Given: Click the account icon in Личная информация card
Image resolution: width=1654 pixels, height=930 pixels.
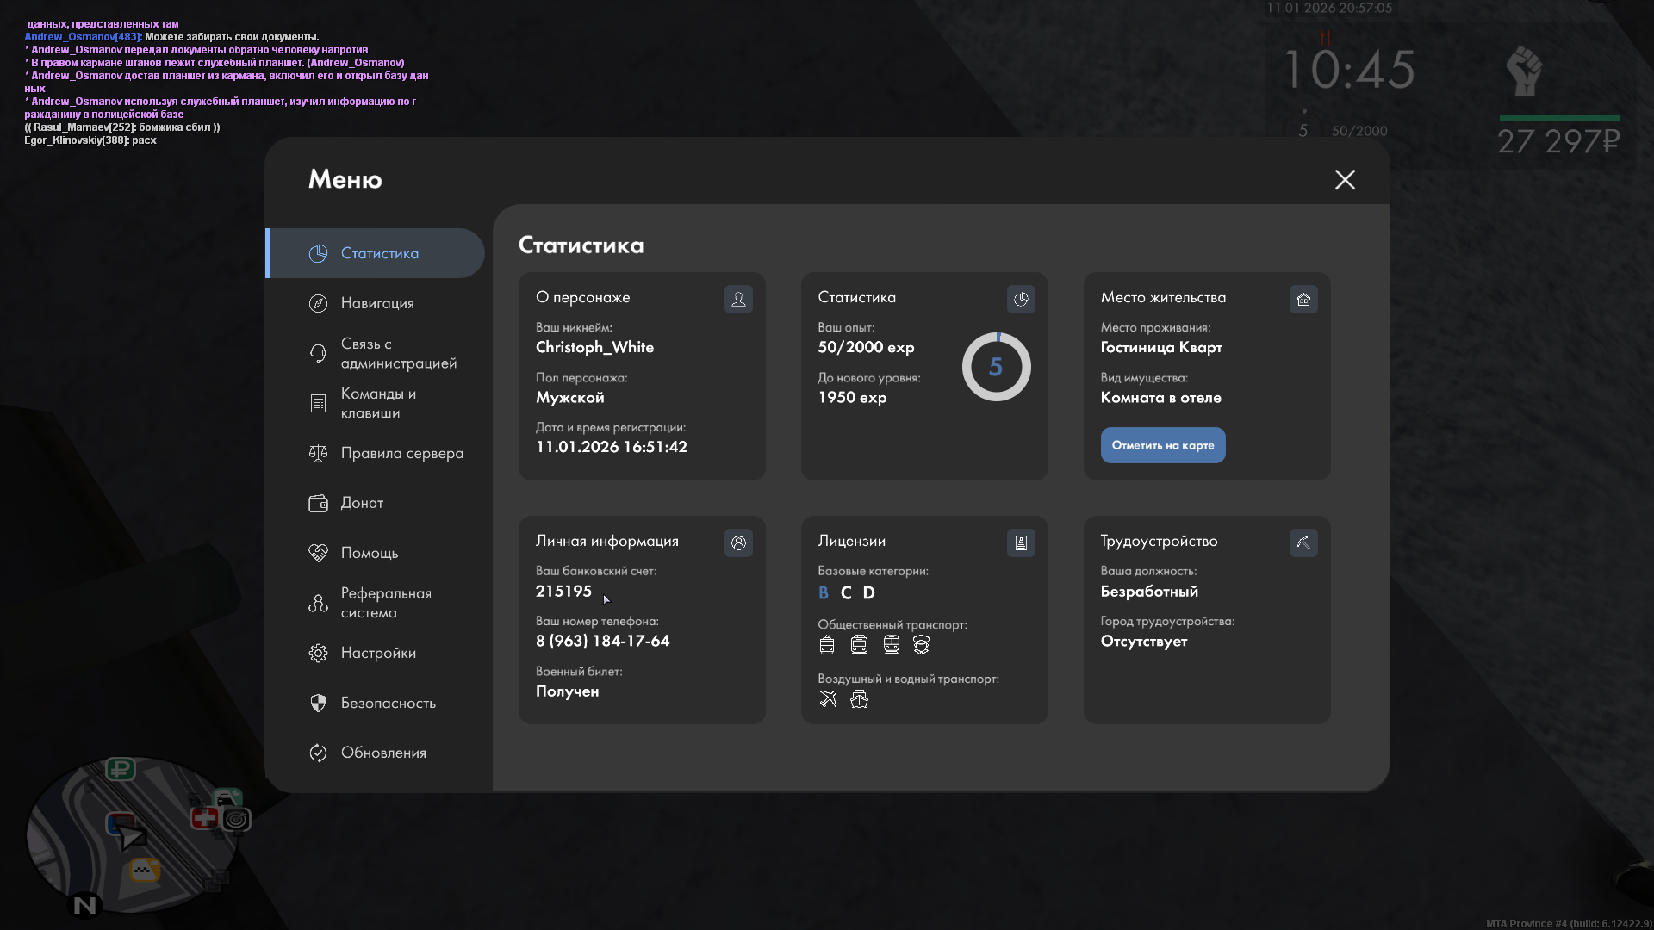Looking at the screenshot, I should [x=738, y=542].
